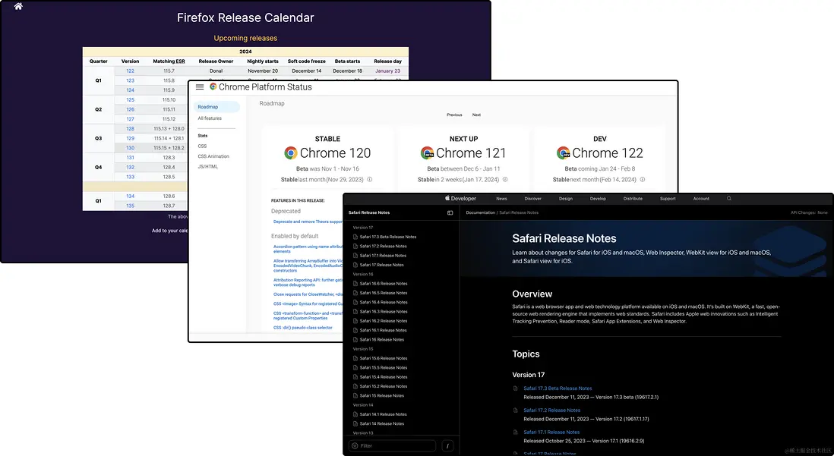The width and height of the screenshot is (834, 456).
Task: Open Deprecate and remove Theora support link
Action: pyautogui.click(x=308, y=222)
